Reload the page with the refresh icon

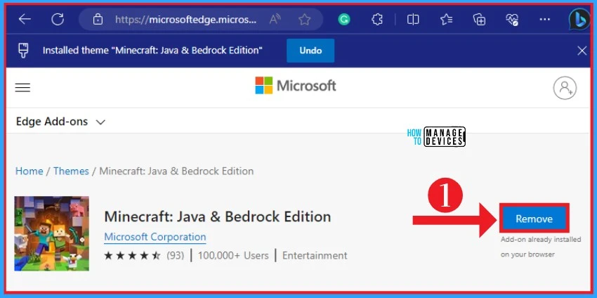(x=58, y=20)
